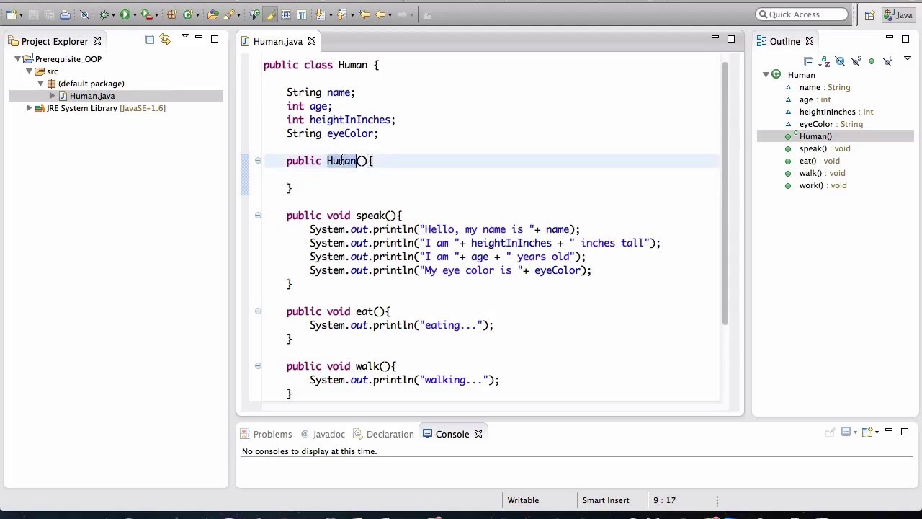Click the Open Type icon
This screenshot has width=922, height=519.
[x=212, y=14]
